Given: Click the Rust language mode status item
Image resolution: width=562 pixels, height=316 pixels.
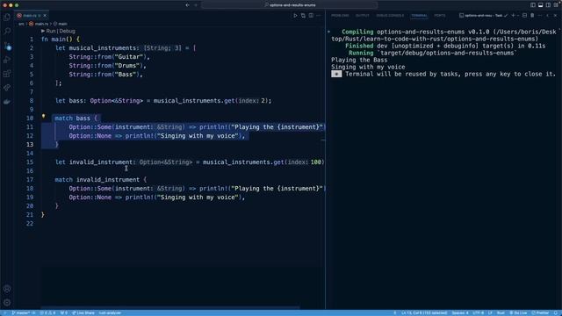Looking at the screenshot, I should pyautogui.click(x=501, y=312).
